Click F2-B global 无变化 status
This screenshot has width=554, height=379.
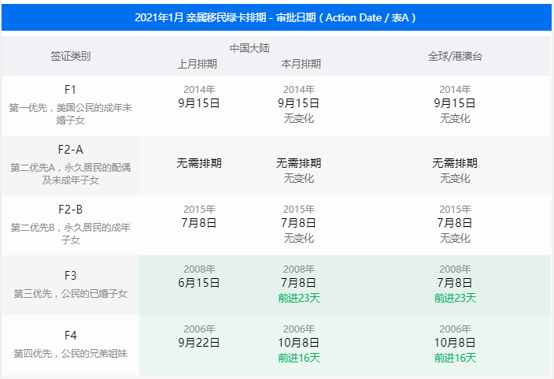click(x=455, y=238)
